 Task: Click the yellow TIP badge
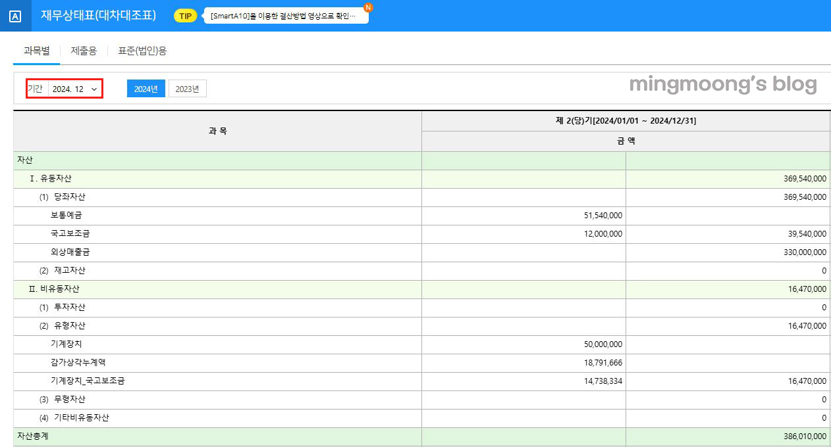pyautogui.click(x=184, y=15)
